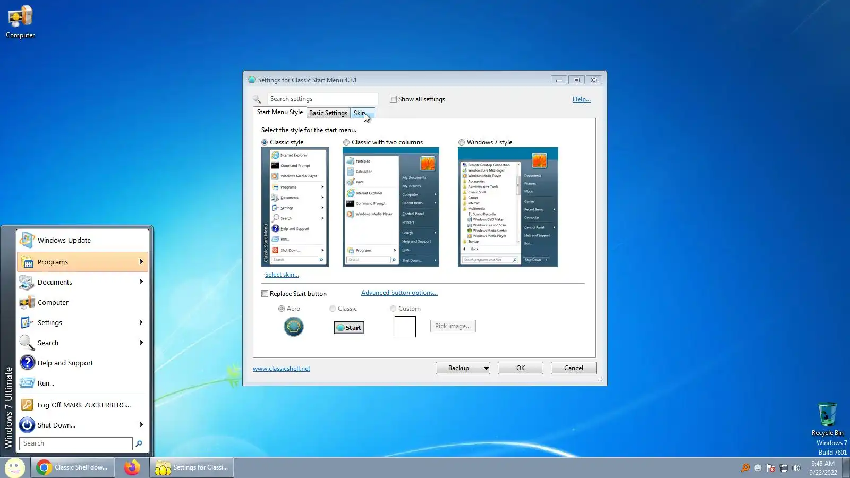Select the Recycle Bin desktop icon

(x=827, y=419)
